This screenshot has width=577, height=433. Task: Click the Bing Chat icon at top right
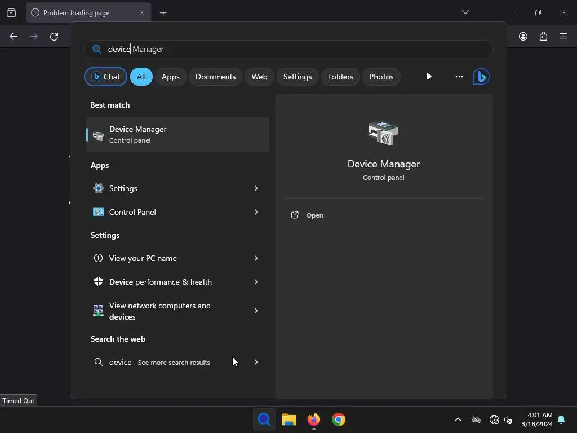tap(481, 77)
